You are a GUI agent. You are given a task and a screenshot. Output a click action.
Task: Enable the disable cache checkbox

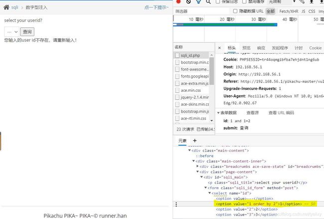[244, 1]
